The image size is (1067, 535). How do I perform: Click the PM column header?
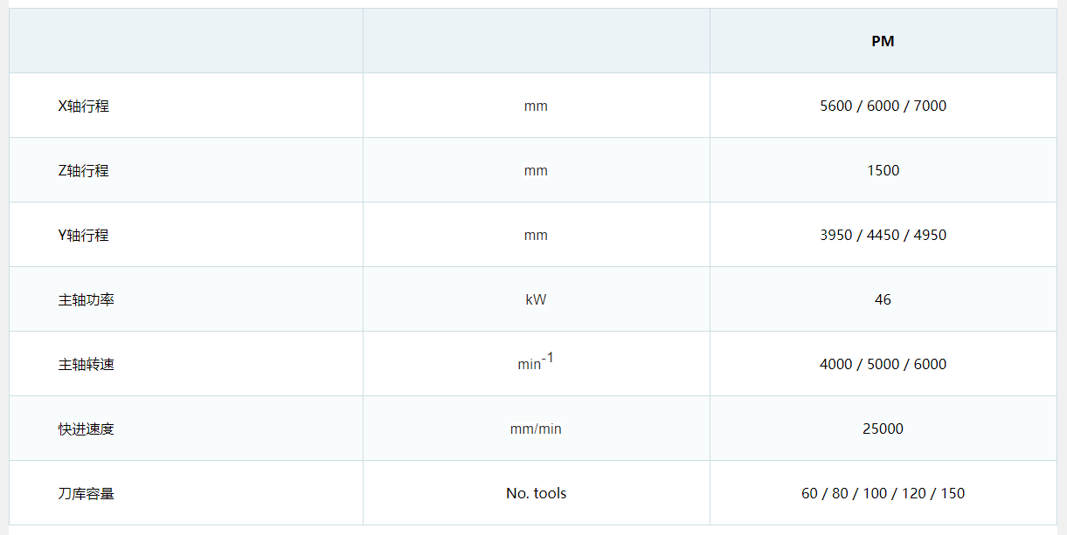pos(883,41)
